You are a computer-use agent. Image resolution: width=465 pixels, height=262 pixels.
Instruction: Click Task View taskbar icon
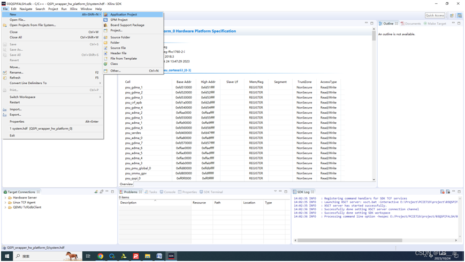coord(88,256)
